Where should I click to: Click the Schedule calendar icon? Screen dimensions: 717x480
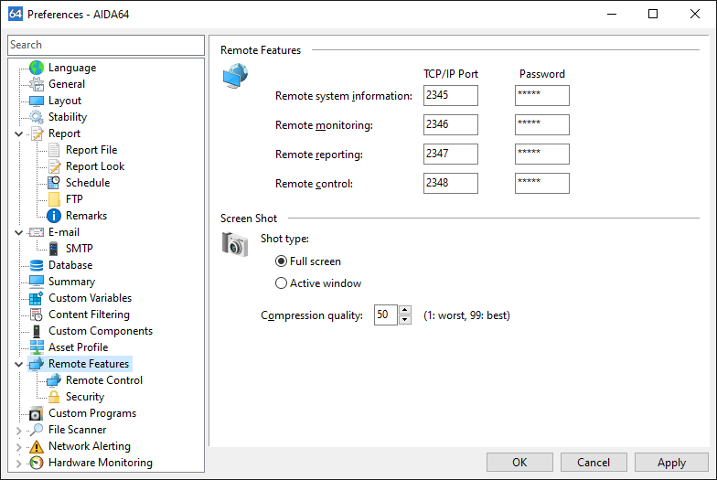[x=54, y=183]
